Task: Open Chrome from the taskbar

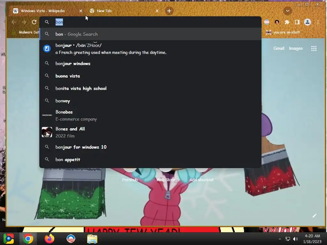Action: pyautogui.click(x=28, y=239)
